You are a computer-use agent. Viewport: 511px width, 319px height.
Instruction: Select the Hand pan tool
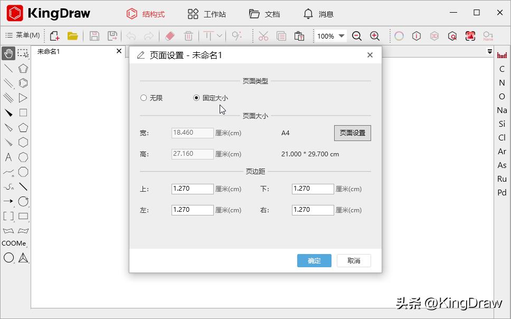(8, 53)
